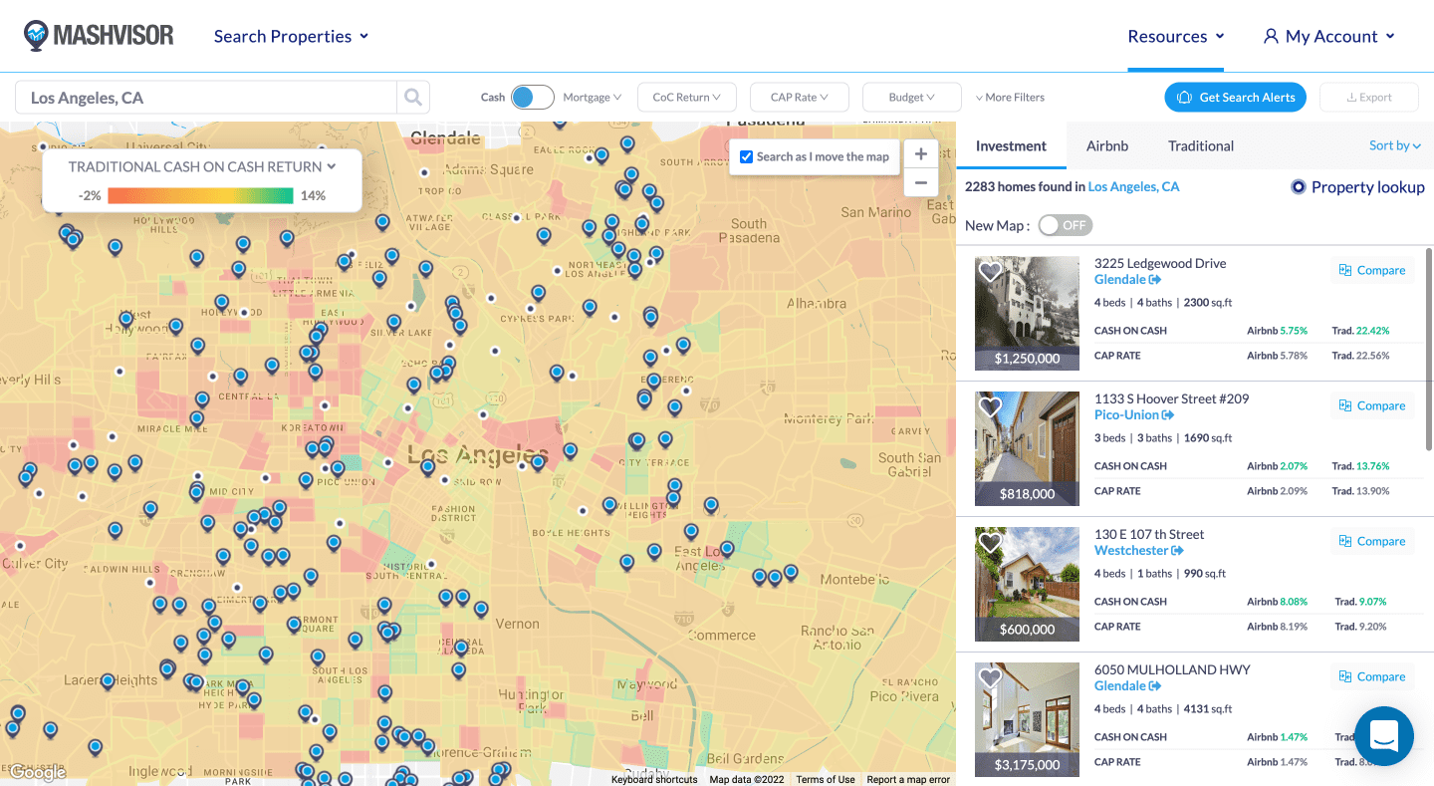
Task: Click the Los Angeles, CA search field
Action: [199, 97]
